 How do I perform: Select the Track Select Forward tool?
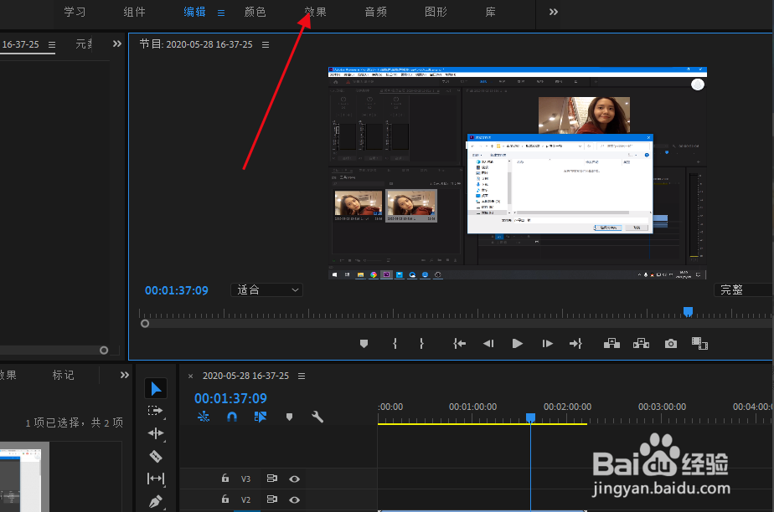[156, 411]
